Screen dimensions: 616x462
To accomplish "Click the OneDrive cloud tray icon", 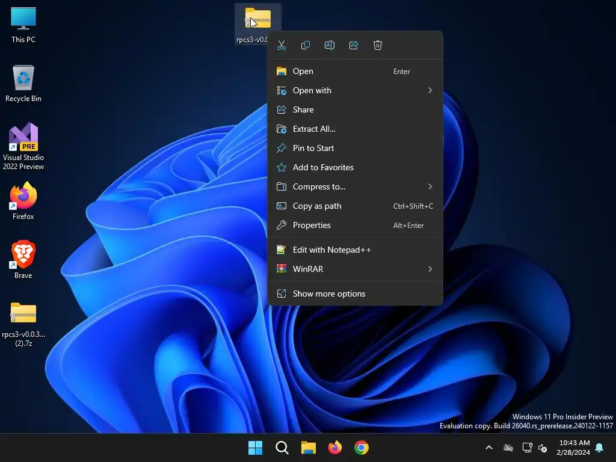I will [508, 448].
